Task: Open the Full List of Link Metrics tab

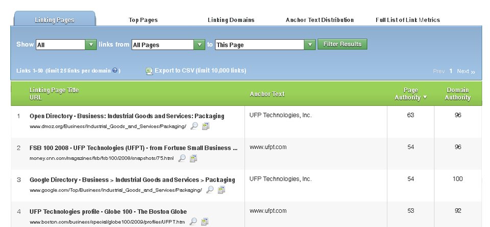Action: [x=408, y=20]
